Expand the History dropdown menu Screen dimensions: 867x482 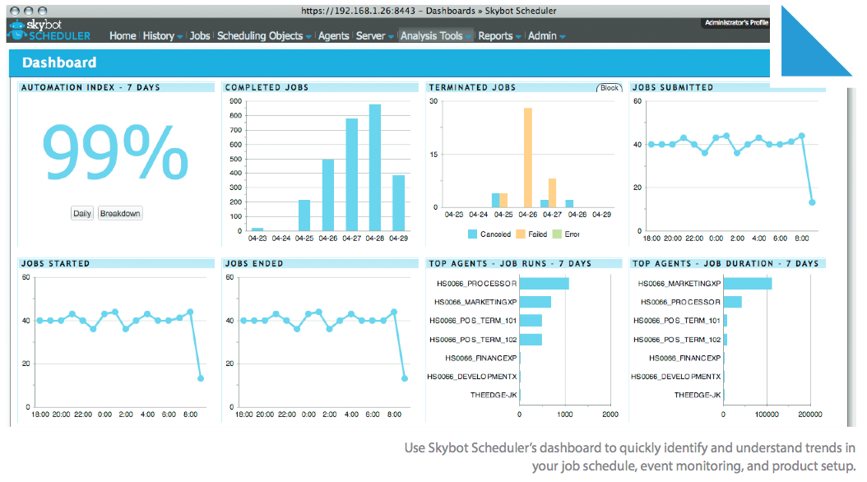(163, 36)
